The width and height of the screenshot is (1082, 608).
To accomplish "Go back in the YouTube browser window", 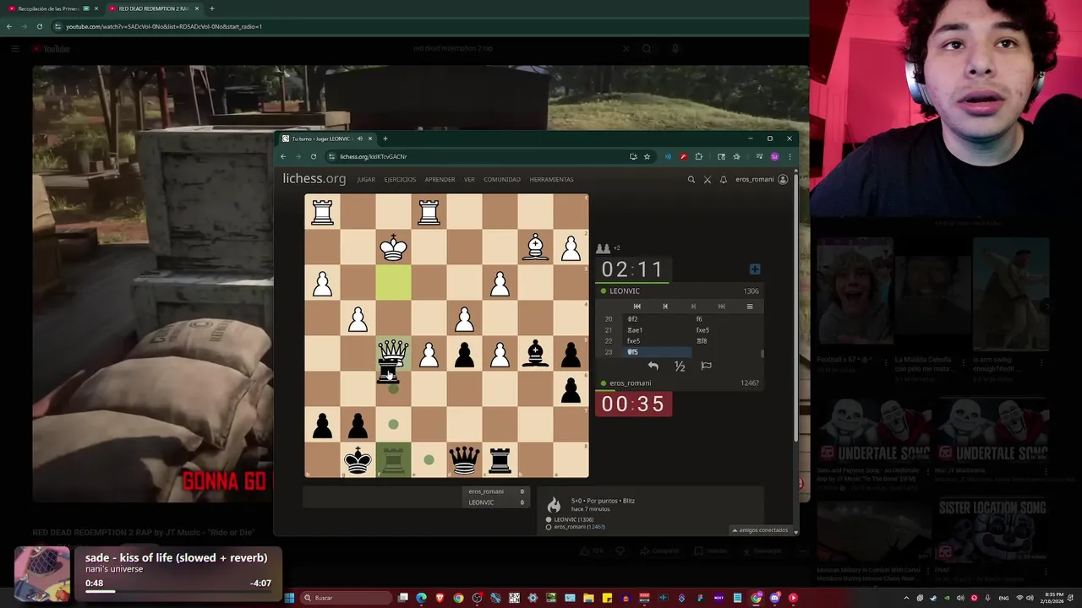I will (x=9, y=26).
